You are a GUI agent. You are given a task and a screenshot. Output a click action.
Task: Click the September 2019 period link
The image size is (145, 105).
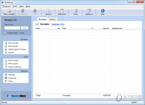pyautogui.click(x=58, y=24)
